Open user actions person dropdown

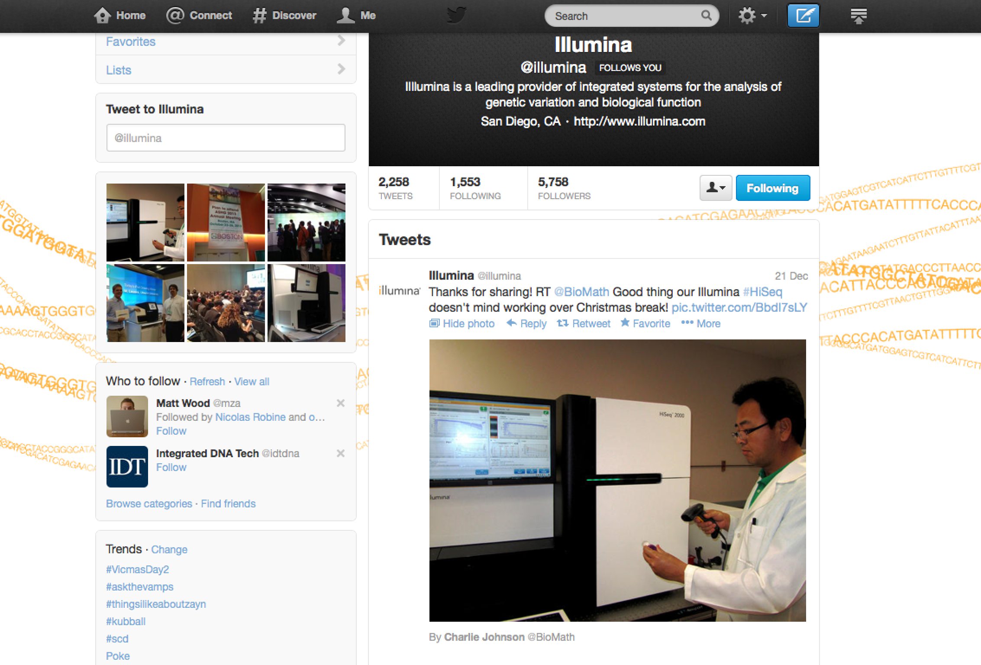[716, 188]
